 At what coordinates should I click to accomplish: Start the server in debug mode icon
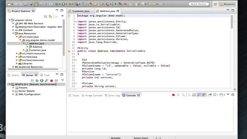pos(37,81)
